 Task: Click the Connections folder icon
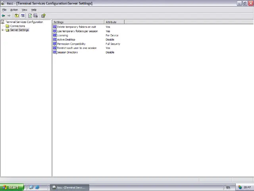pyautogui.click(x=7, y=26)
